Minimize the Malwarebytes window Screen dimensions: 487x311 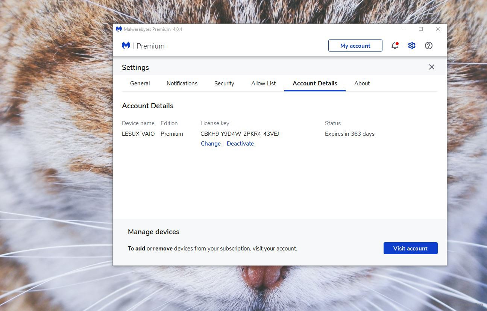[404, 29]
